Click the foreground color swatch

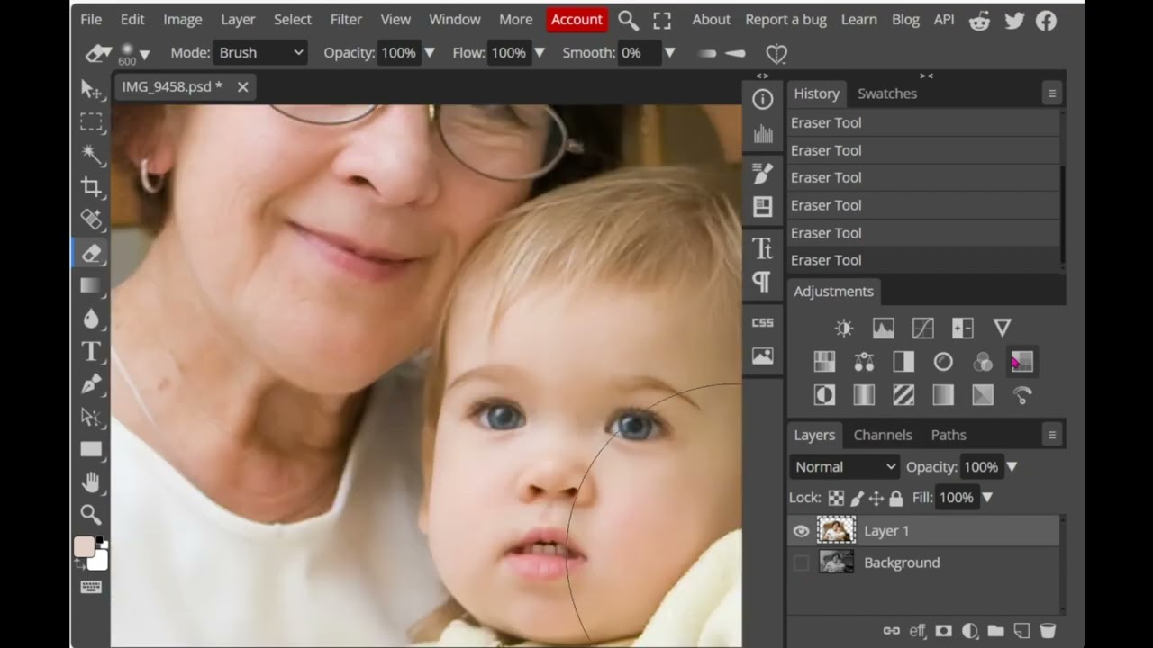(x=85, y=547)
